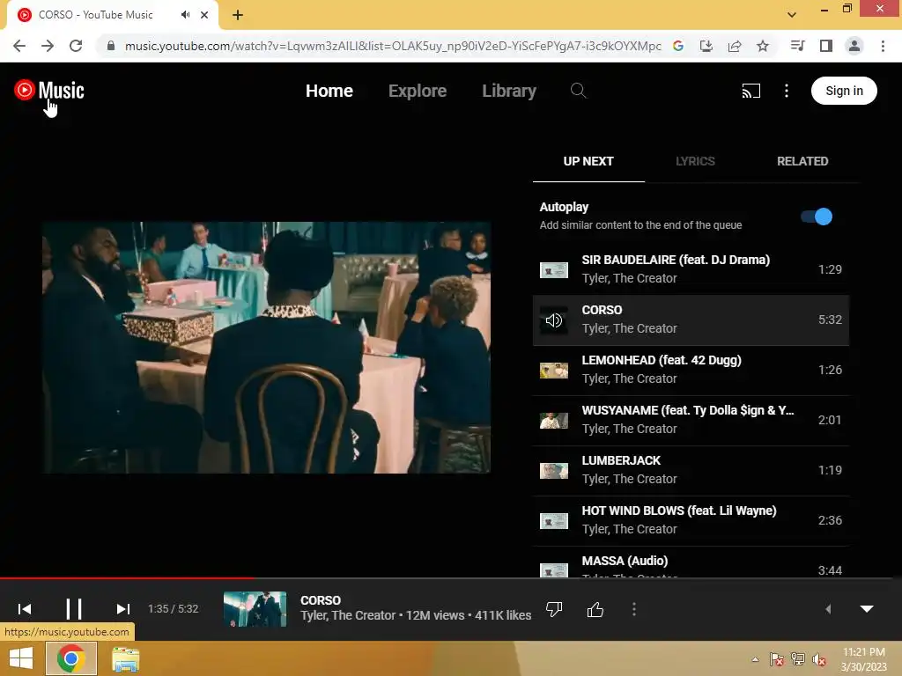Skip to the previous track
This screenshot has width=902, height=676.
pyautogui.click(x=25, y=609)
